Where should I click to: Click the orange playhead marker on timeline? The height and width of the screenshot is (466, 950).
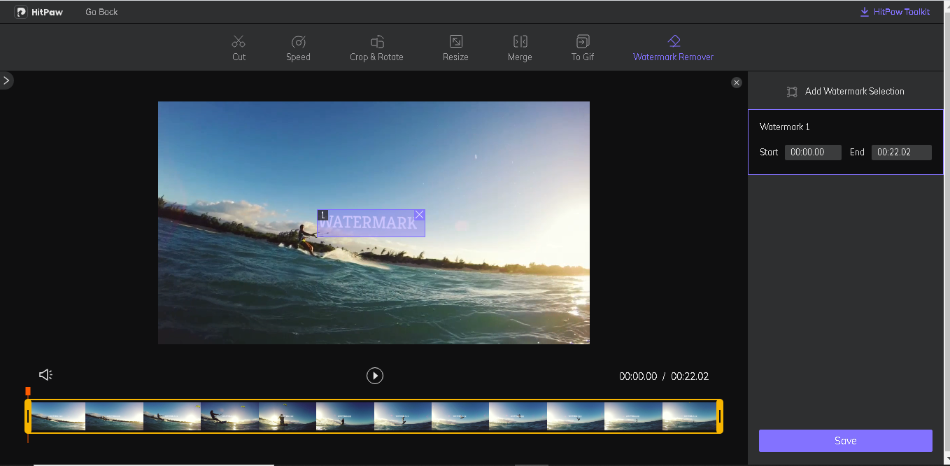(28, 391)
